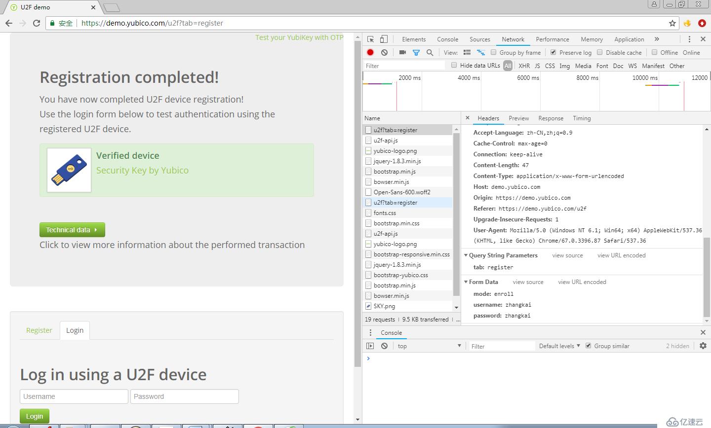Bookmark this page with the star icon
This screenshot has width=711, height=428.
pos(672,23)
